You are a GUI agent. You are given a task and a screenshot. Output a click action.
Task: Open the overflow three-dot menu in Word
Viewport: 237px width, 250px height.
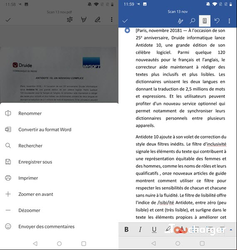229,21
